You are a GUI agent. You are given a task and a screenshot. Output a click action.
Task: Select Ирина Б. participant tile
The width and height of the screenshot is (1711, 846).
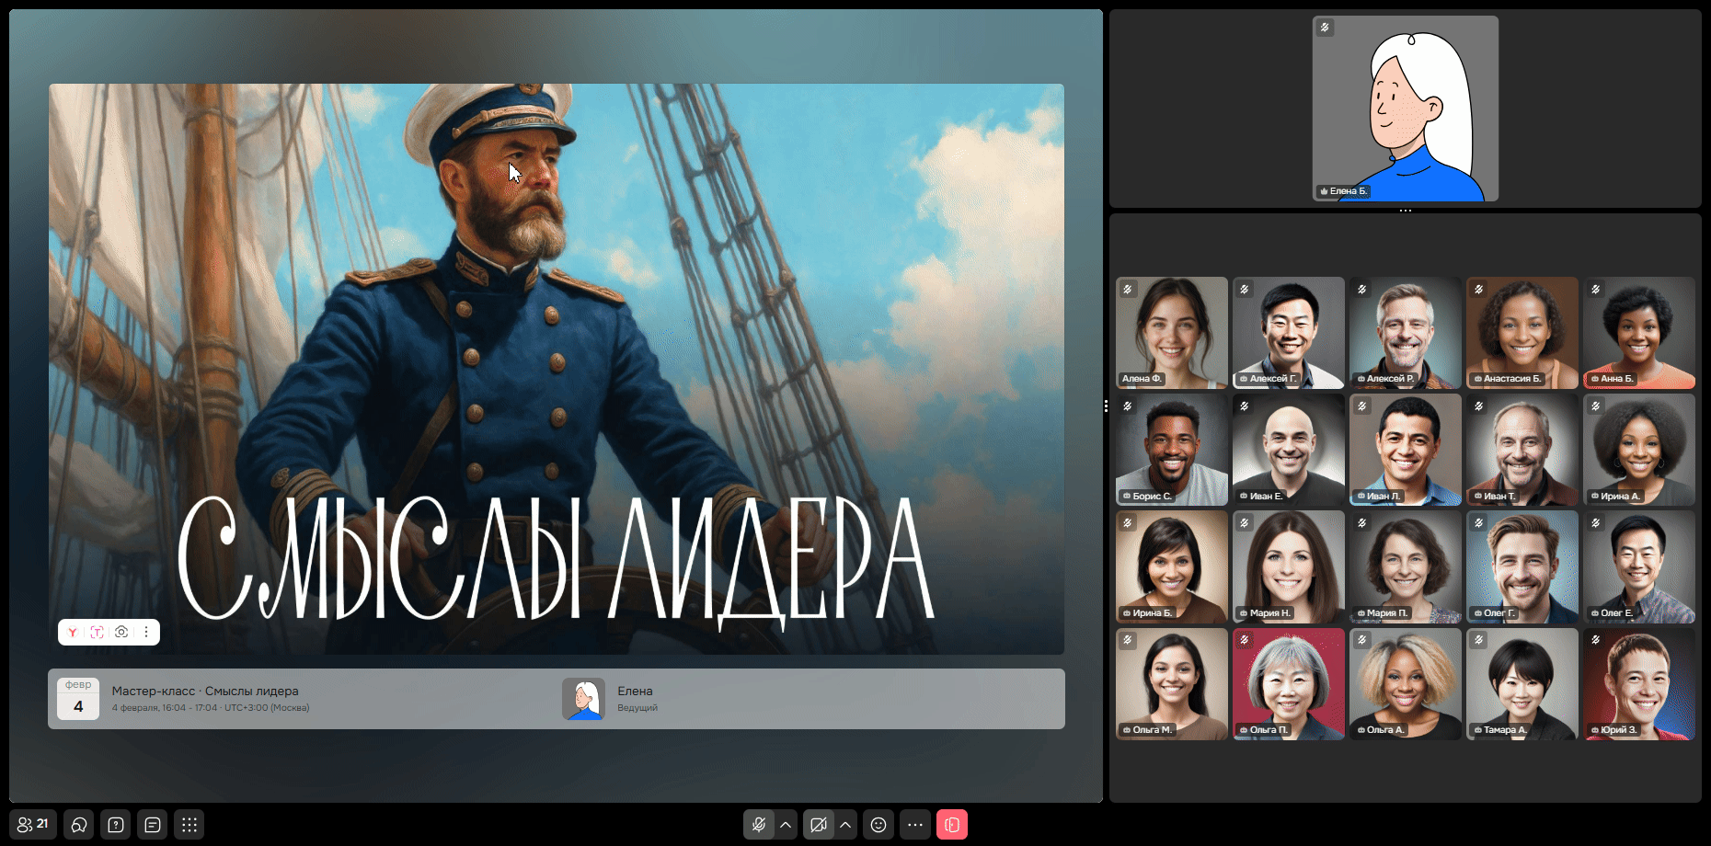(x=1172, y=566)
